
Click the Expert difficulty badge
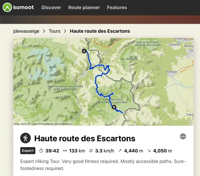point(28,151)
